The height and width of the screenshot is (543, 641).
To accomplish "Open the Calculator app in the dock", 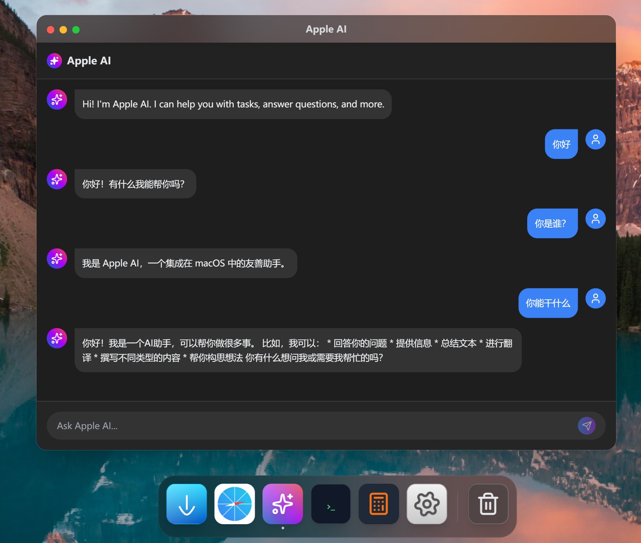I will pyautogui.click(x=379, y=504).
